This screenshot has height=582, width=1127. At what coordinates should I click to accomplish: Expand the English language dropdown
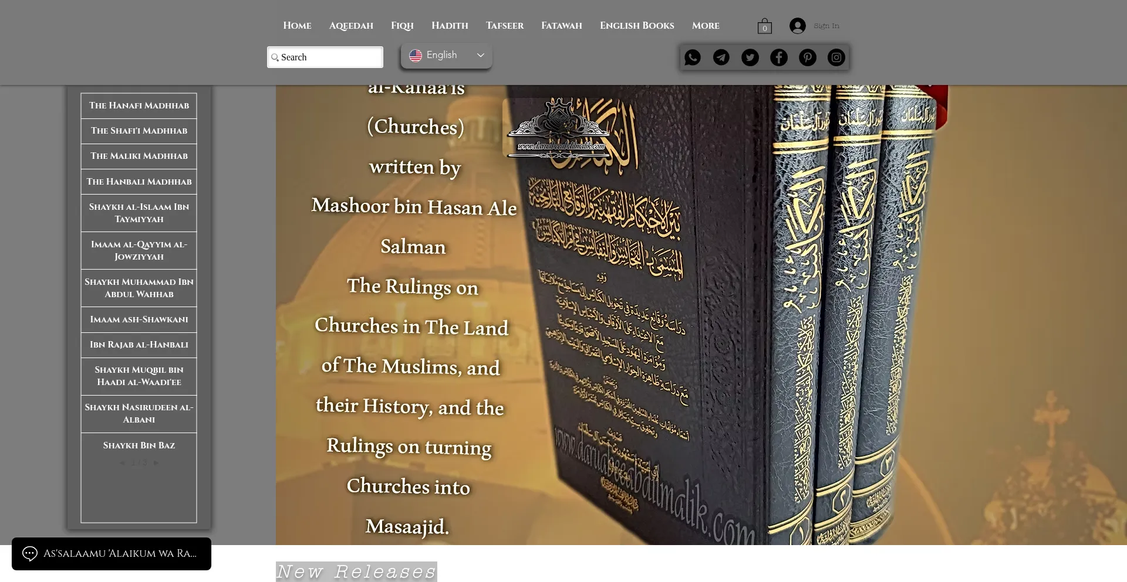pos(447,55)
